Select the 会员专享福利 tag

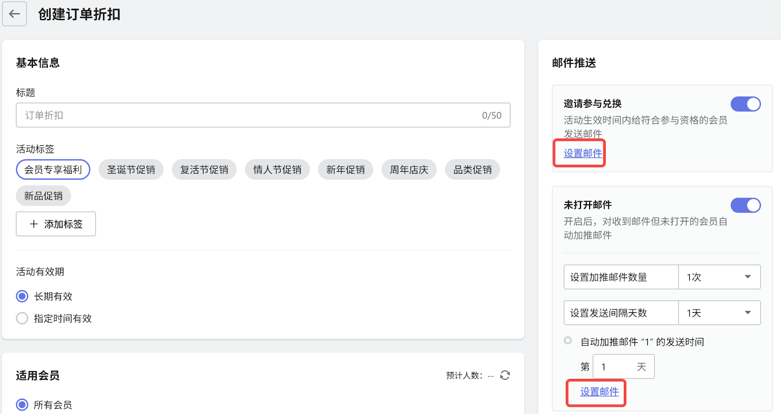(x=53, y=170)
